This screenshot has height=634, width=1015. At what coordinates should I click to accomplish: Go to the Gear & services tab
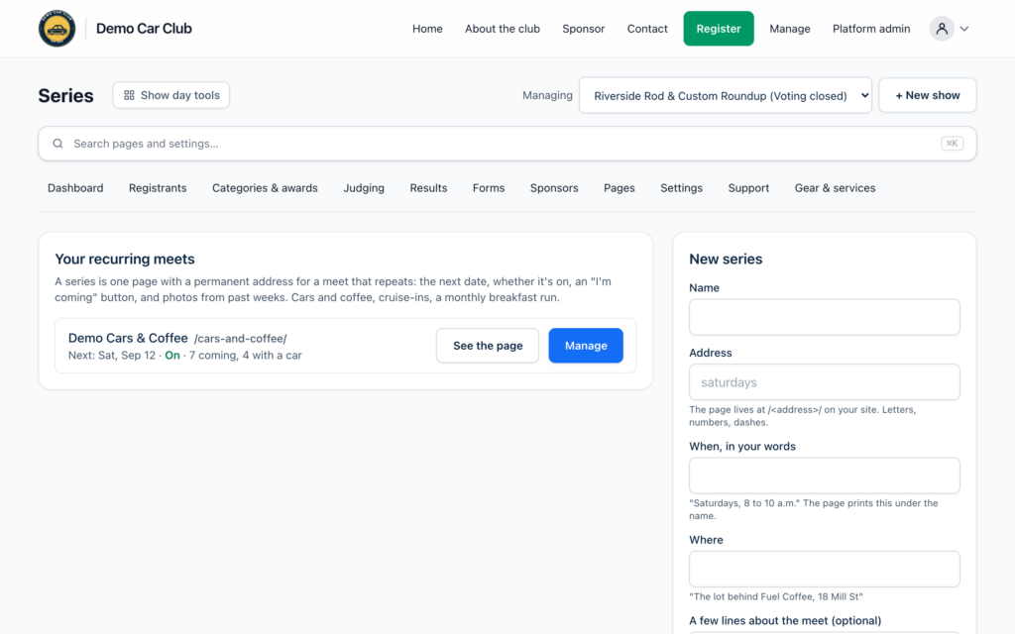tap(835, 188)
